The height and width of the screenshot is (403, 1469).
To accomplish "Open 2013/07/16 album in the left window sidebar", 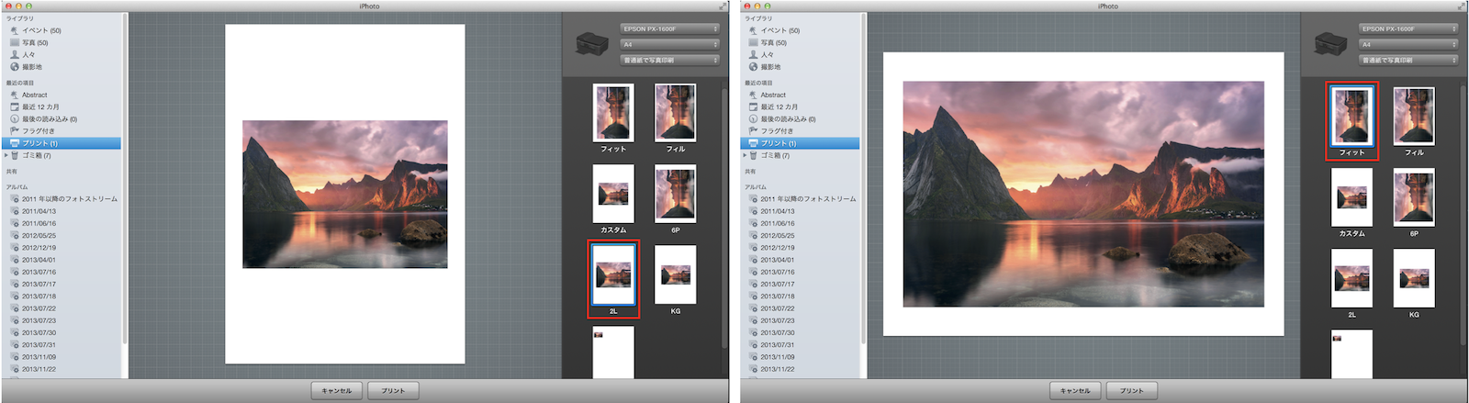I will (39, 272).
